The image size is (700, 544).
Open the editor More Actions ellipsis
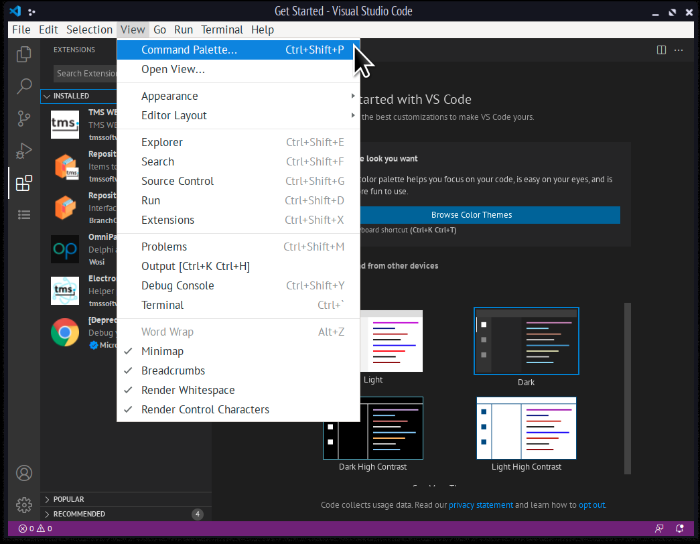(x=679, y=50)
